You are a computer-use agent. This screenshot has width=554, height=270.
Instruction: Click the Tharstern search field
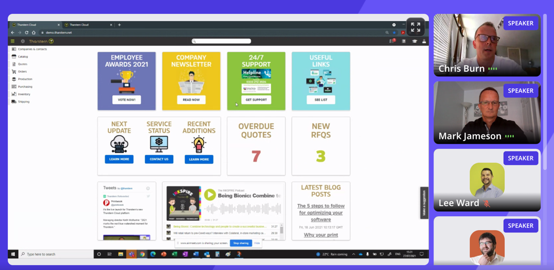[222, 41]
